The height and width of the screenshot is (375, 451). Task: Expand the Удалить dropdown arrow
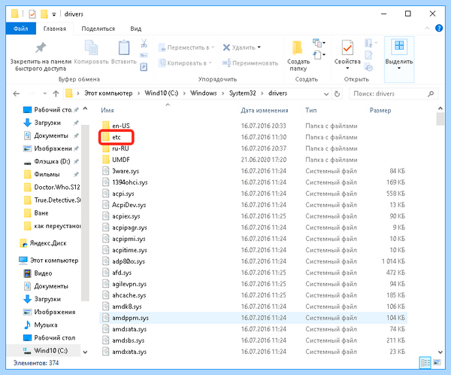(259, 47)
